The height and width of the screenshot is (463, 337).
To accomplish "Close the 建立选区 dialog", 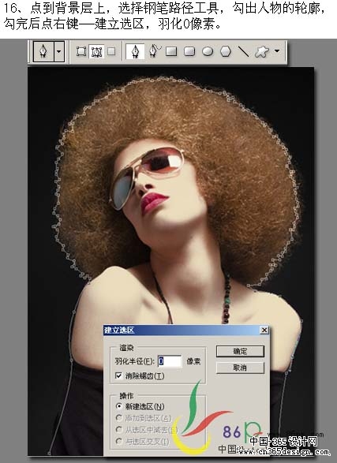I will click(x=264, y=330).
